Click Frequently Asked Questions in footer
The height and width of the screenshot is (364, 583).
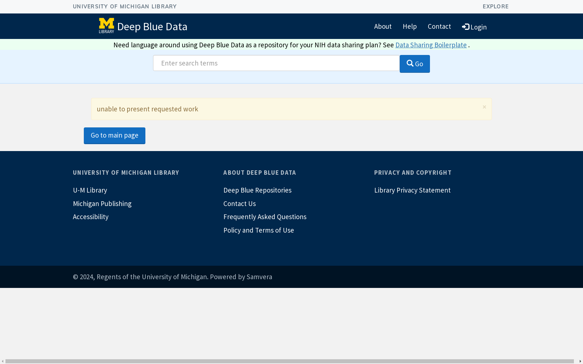point(265,217)
